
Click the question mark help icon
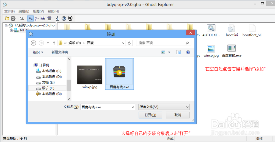[x=64, y=18]
